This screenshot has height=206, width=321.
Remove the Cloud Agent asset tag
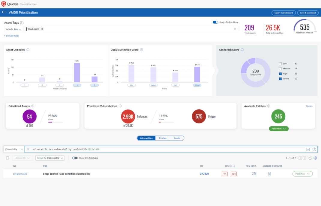pos(42,29)
